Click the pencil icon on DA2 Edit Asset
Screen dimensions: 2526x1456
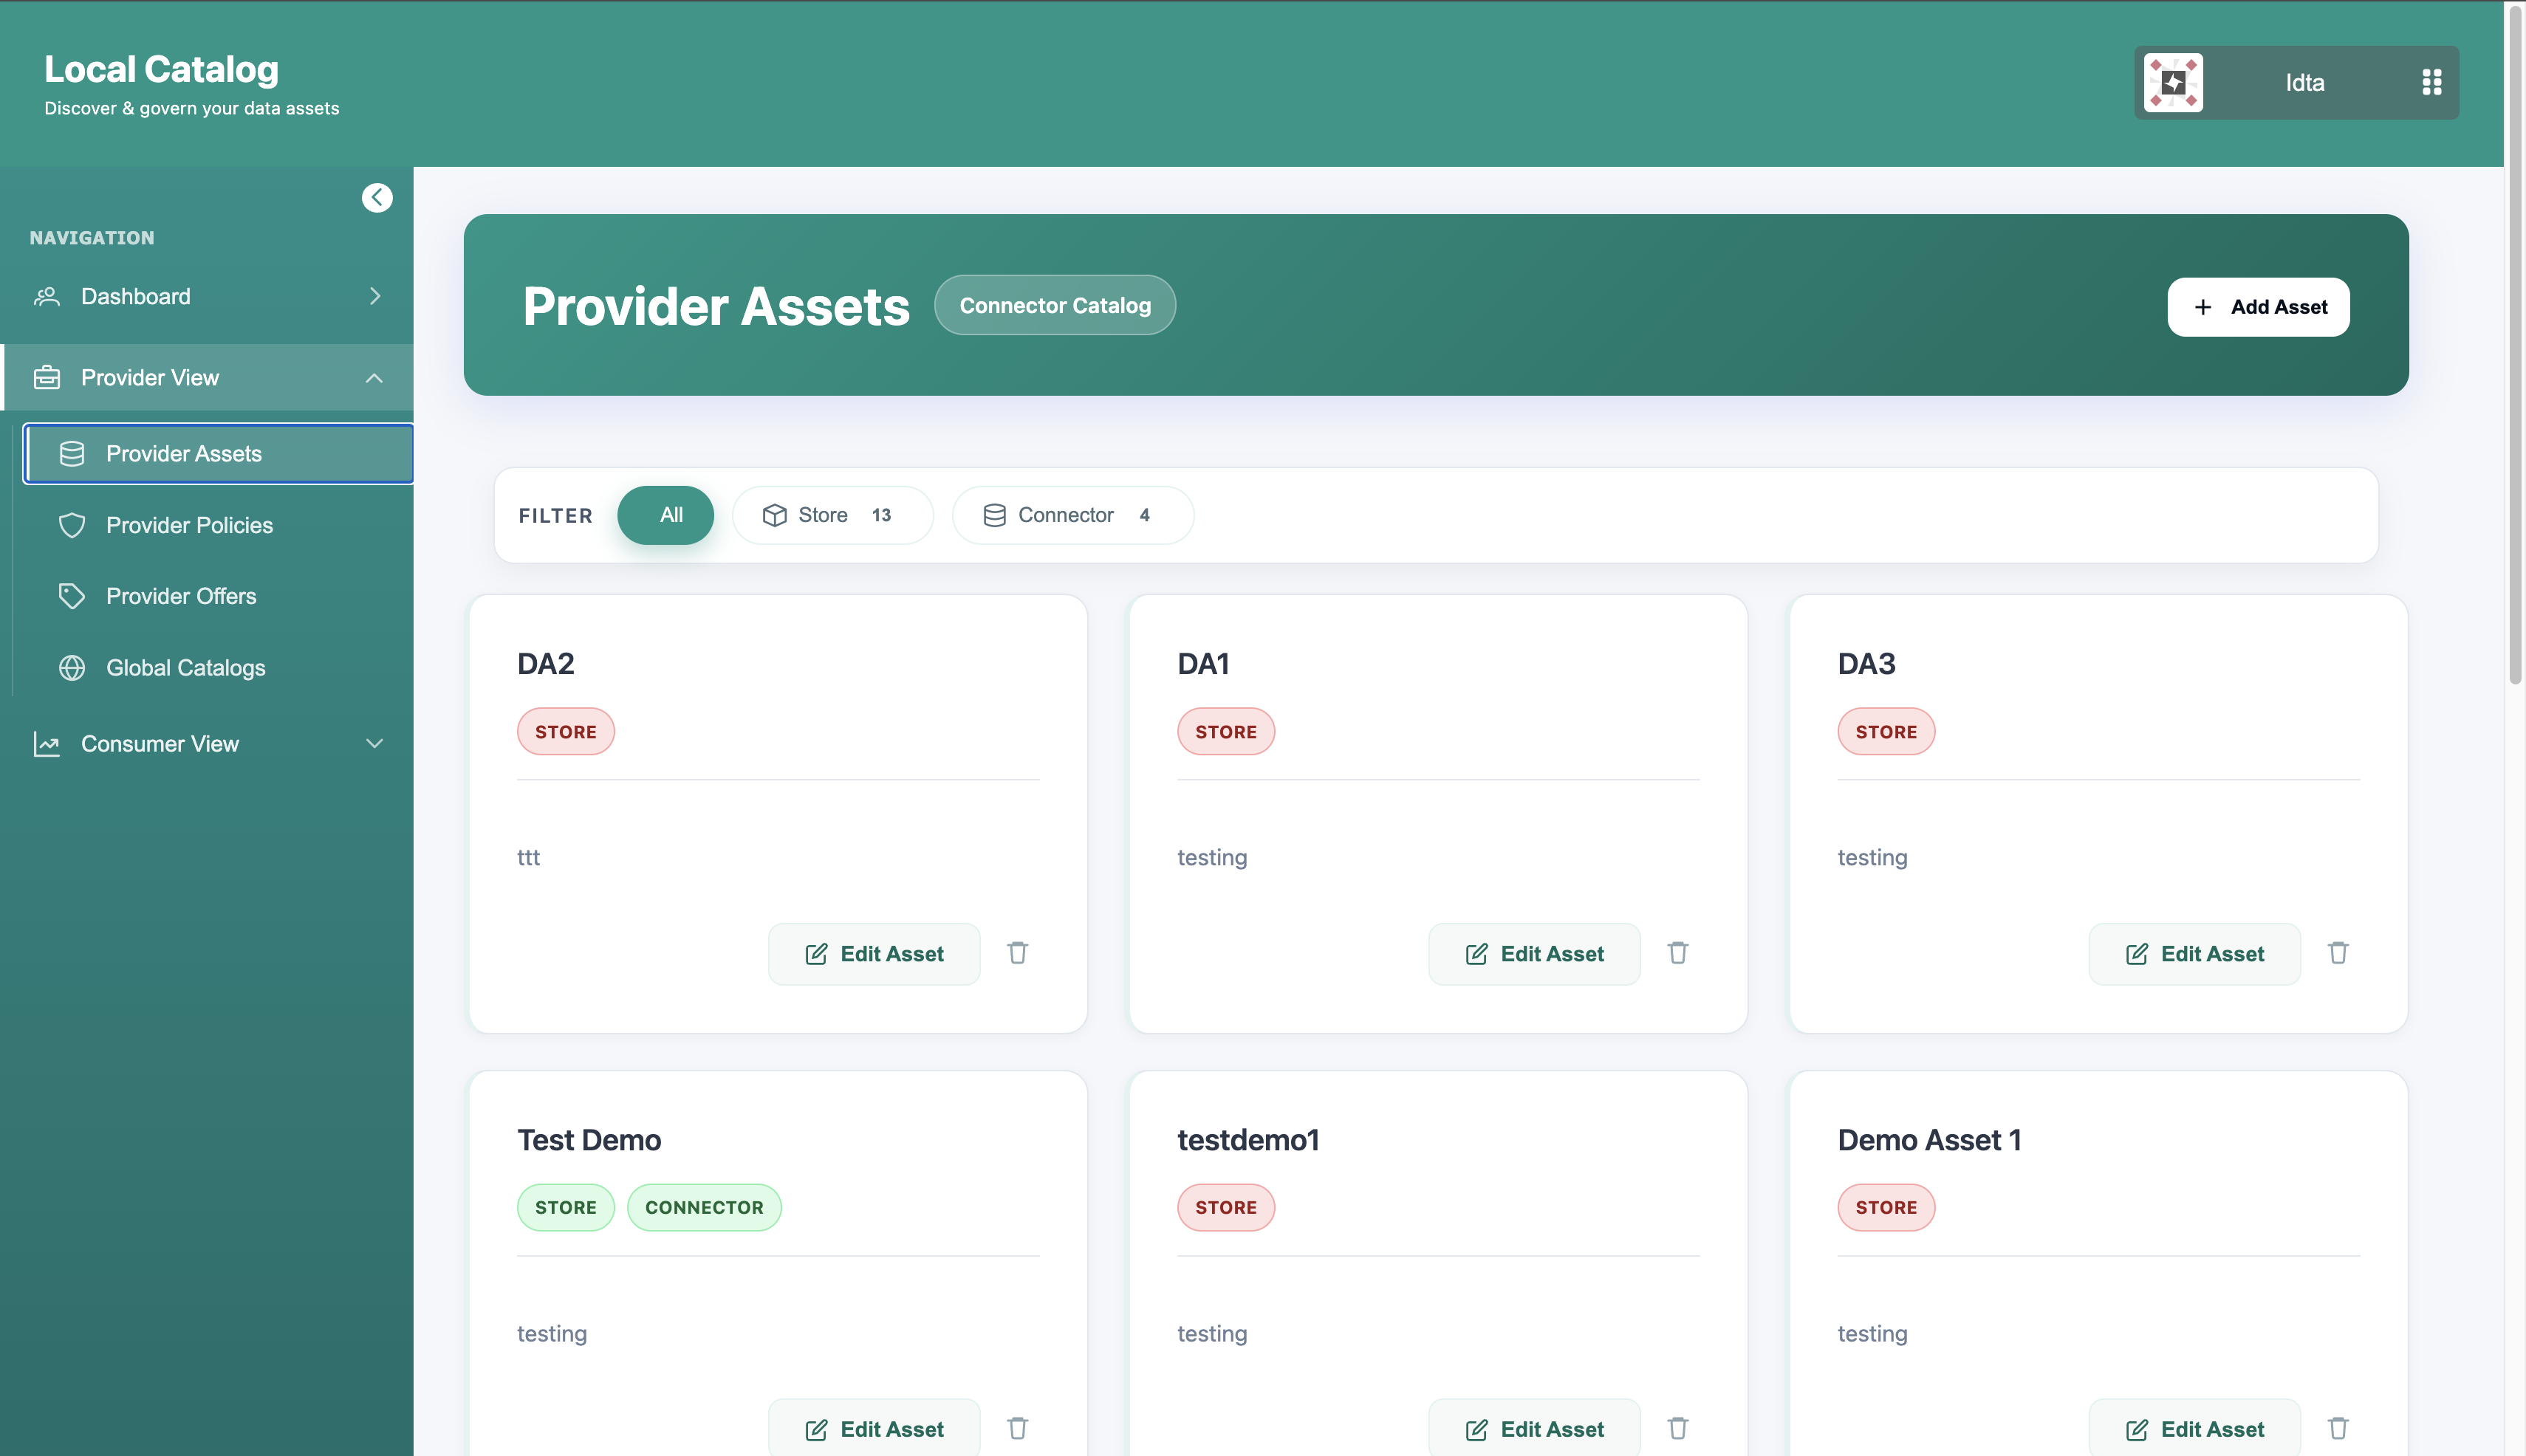[816, 954]
